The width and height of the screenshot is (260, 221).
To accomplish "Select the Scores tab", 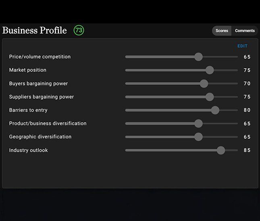I will [222, 31].
